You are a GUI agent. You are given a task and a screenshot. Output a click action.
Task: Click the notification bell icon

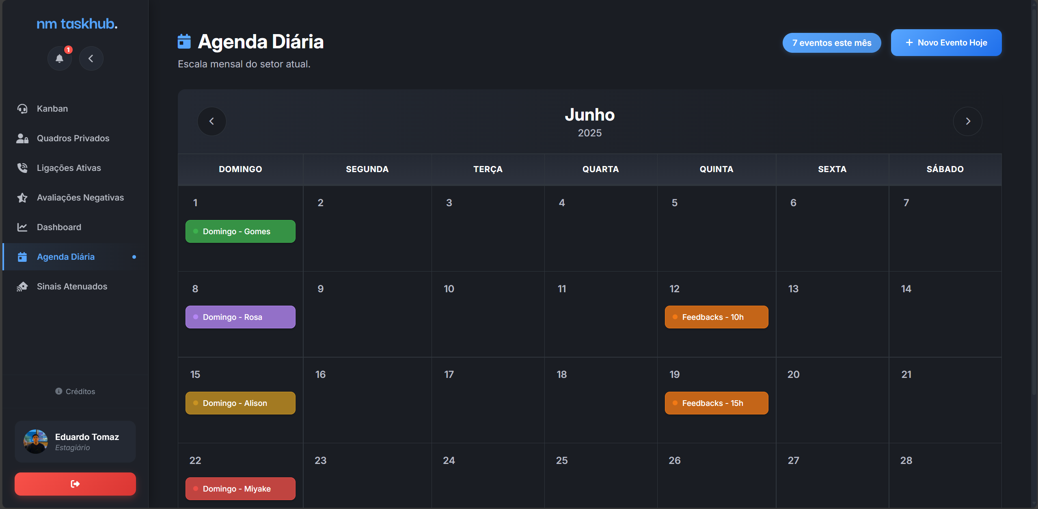[60, 58]
